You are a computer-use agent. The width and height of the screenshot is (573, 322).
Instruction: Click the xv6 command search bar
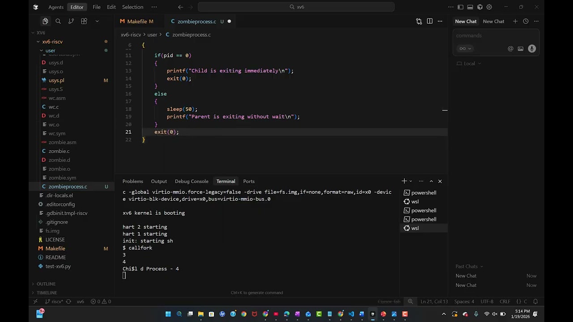click(x=296, y=7)
